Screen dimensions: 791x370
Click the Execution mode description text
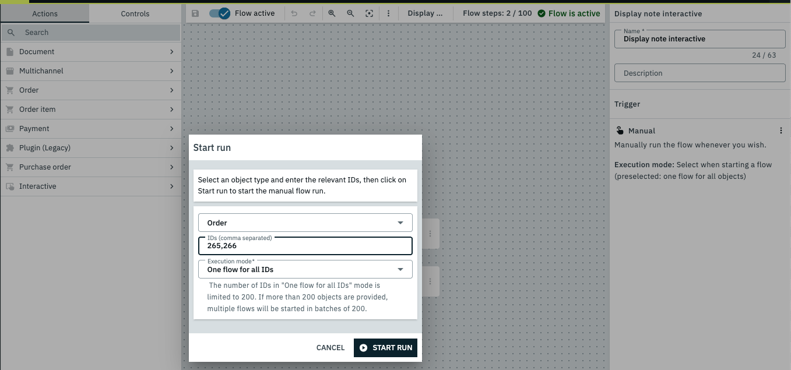click(x=693, y=170)
